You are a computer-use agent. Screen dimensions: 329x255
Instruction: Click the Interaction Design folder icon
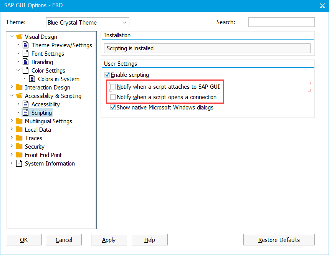pos(19,87)
